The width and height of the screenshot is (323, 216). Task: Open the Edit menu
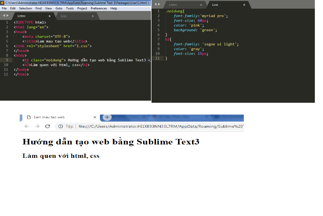(x=13, y=8)
